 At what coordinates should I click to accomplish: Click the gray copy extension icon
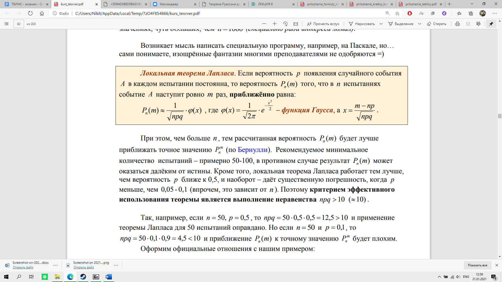pos(433,13)
